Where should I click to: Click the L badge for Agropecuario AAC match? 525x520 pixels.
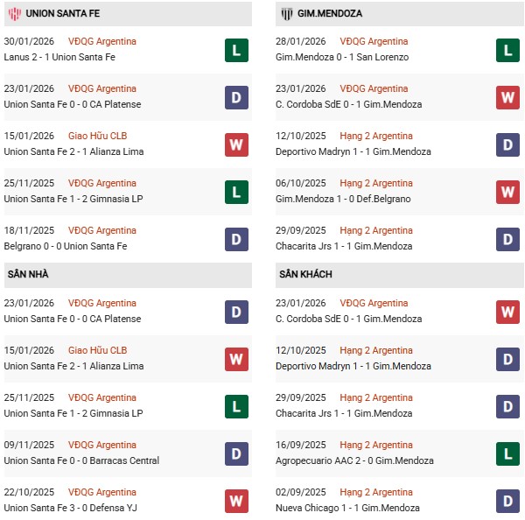coord(508,453)
